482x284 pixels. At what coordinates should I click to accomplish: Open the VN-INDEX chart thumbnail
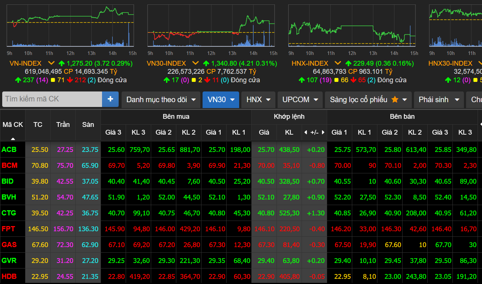(70, 25)
